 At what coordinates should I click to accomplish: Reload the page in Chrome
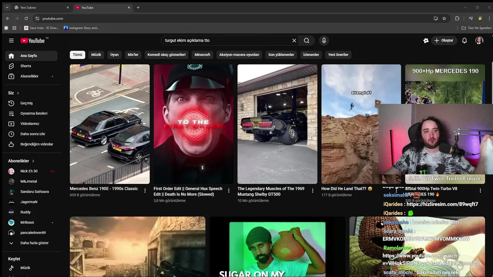pyautogui.click(x=26, y=18)
